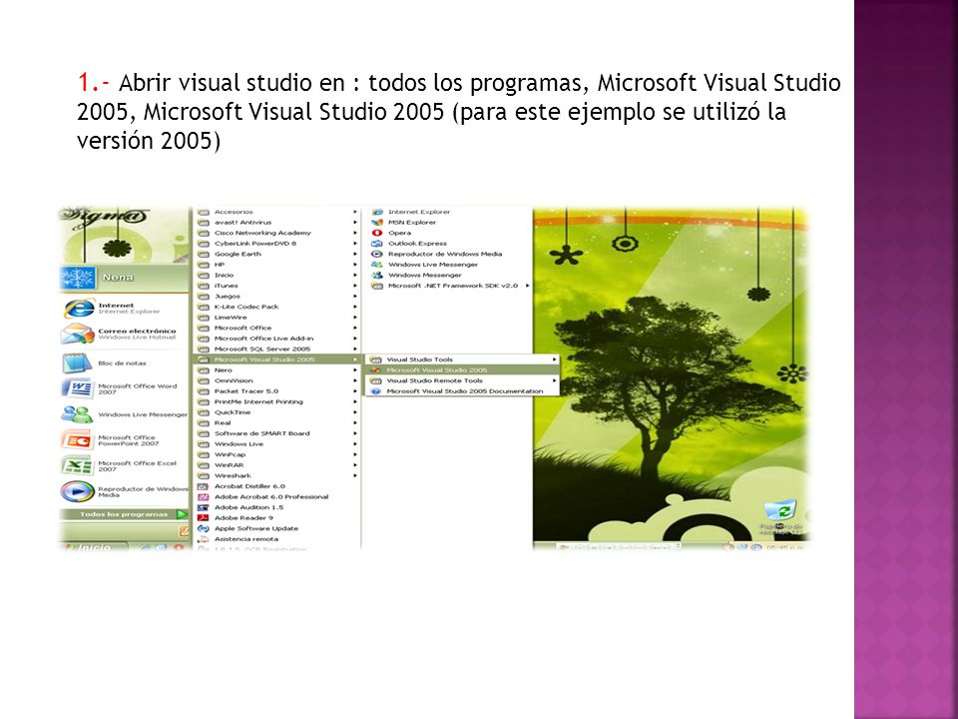Launch highlighted Microsoft Visual Studio 2005 program
Image resolution: width=958 pixels, height=719 pixels.
click(x=462, y=369)
